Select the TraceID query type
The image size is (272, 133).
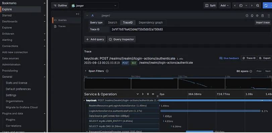click(128, 22)
